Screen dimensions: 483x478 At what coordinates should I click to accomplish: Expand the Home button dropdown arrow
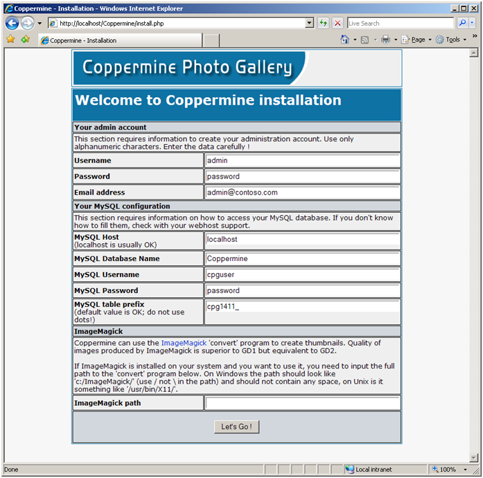(355, 39)
